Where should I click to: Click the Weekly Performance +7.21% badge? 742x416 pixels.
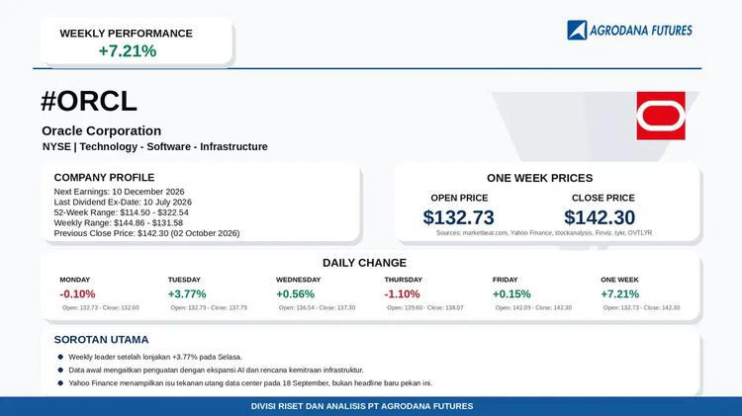(137, 42)
